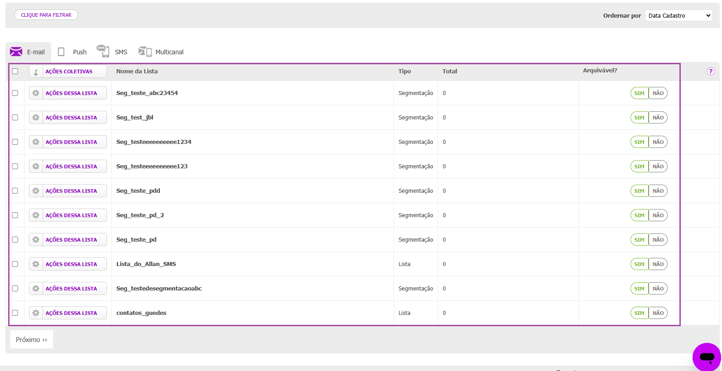Screen dimensions: 722x371
Task: Click the gear icon for Seg_teste_abc23454
Action: pyautogui.click(x=36, y=93)
